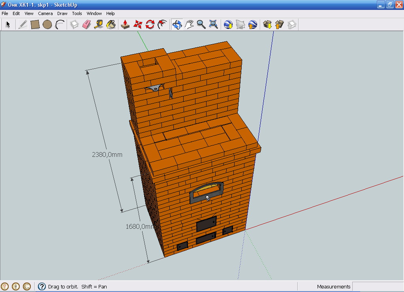Open the Camera menu
The width and height of the screenshot is (404, 292).
click(x=45, y=13)
